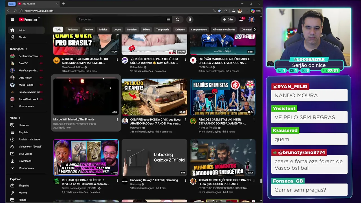This screenshot has width=361, height=203.
Task: Open a new browser tab
Action: 63,4
